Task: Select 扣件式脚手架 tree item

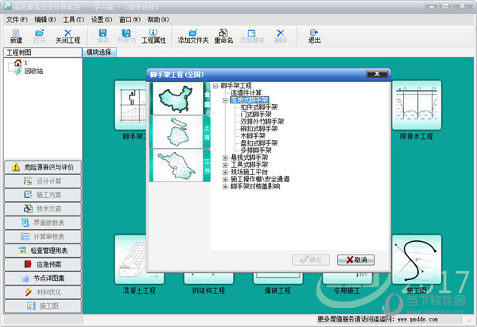Action: coord(259,107)
